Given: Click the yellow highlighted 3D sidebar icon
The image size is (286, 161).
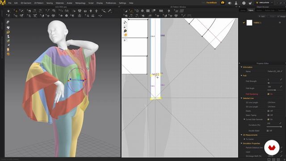Looking at the screenshot, I should (x=8, y=32).
